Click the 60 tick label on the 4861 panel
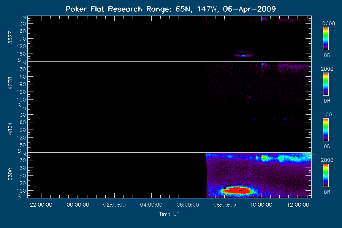The width and height of the screenshot is (342, 228). point(23,122)
